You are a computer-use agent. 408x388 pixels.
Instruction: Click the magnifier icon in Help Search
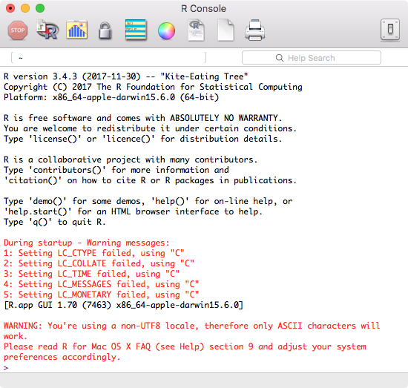click(x=280, y=58)
